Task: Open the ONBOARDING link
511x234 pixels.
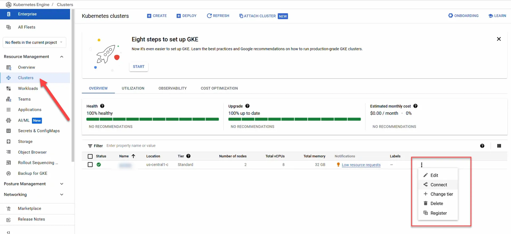Action: pos(463,16)
